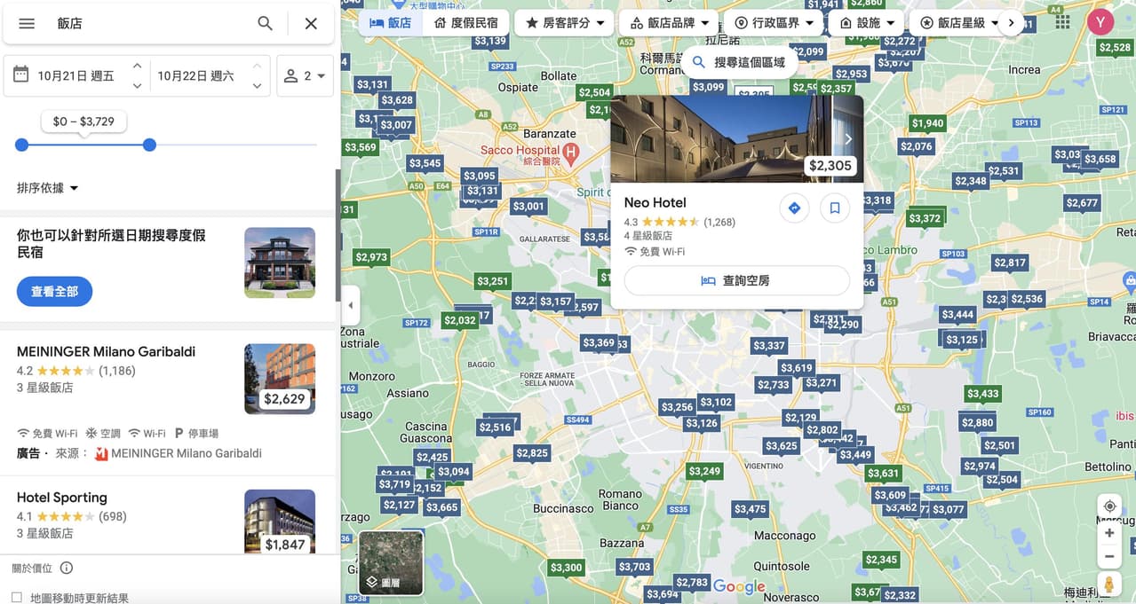Increase check-in date with up arrow
The image size is (1136, 604).
pos(137,66)
